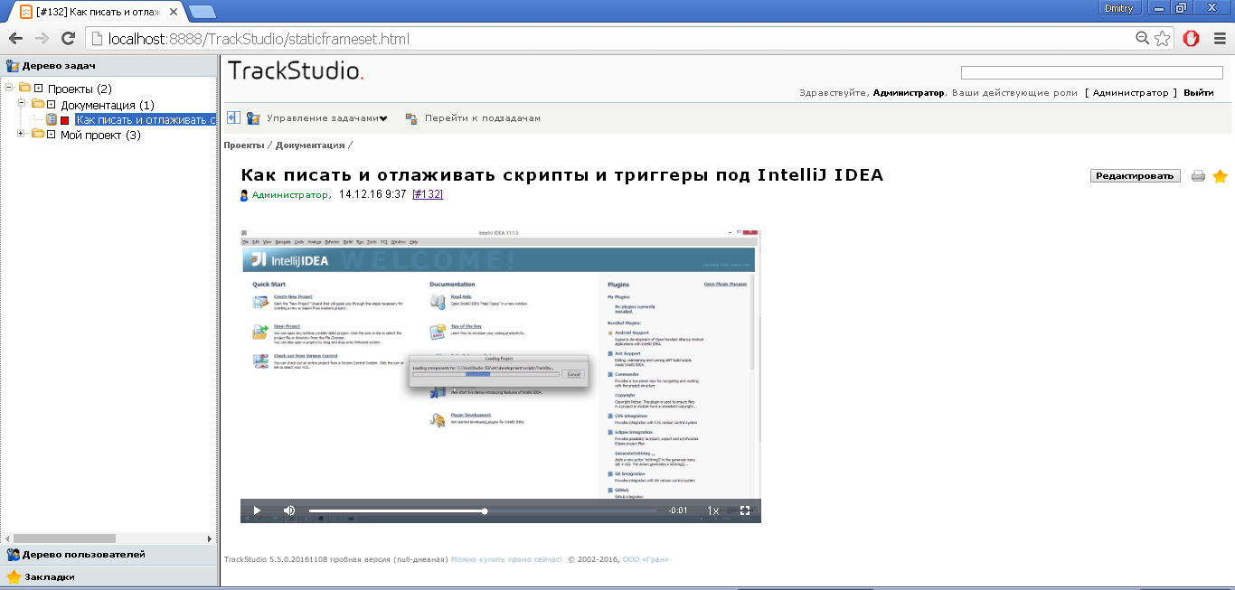Click the green Администратор author link
Viewport: 1235px width, 590px height.
[291, 195]
